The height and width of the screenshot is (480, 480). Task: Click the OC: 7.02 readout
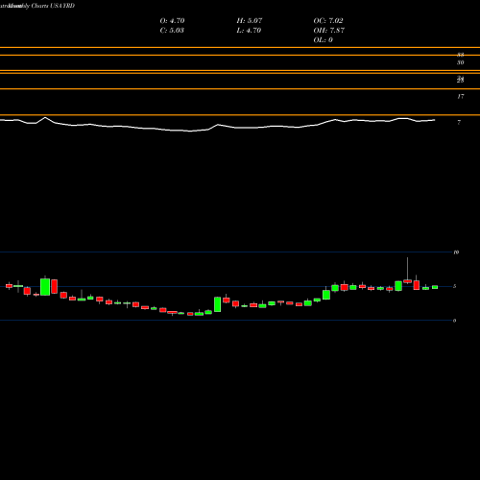(328, 21)
